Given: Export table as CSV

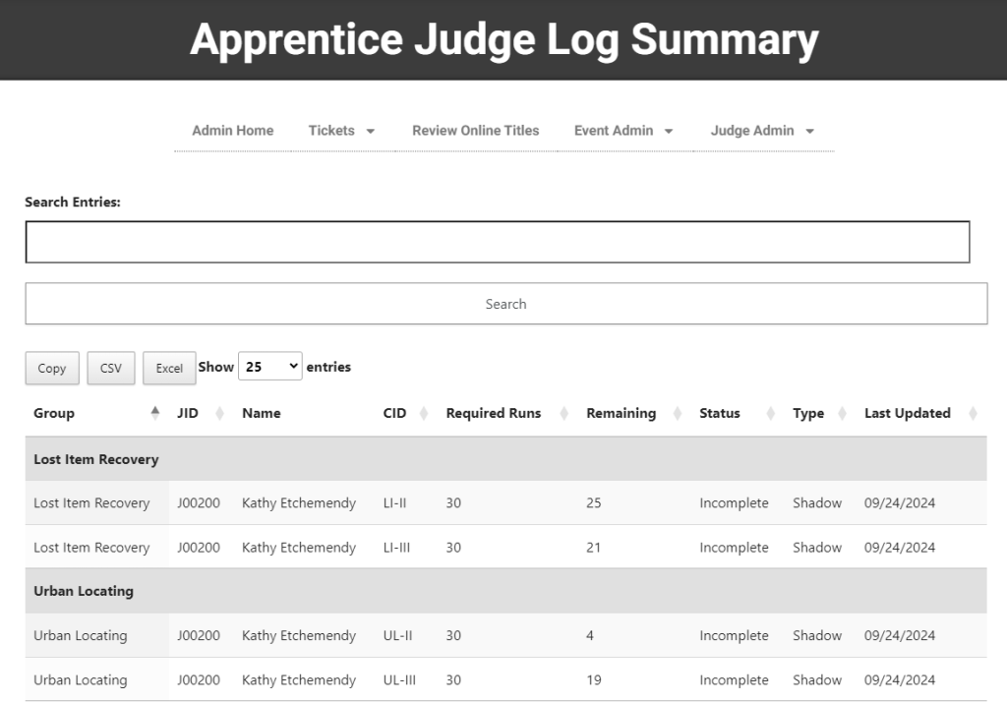Looking at the screenshot, I should (111, 369).
